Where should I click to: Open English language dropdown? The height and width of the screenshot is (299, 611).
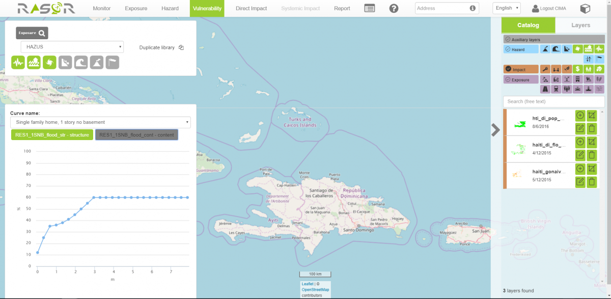(507, 8)
